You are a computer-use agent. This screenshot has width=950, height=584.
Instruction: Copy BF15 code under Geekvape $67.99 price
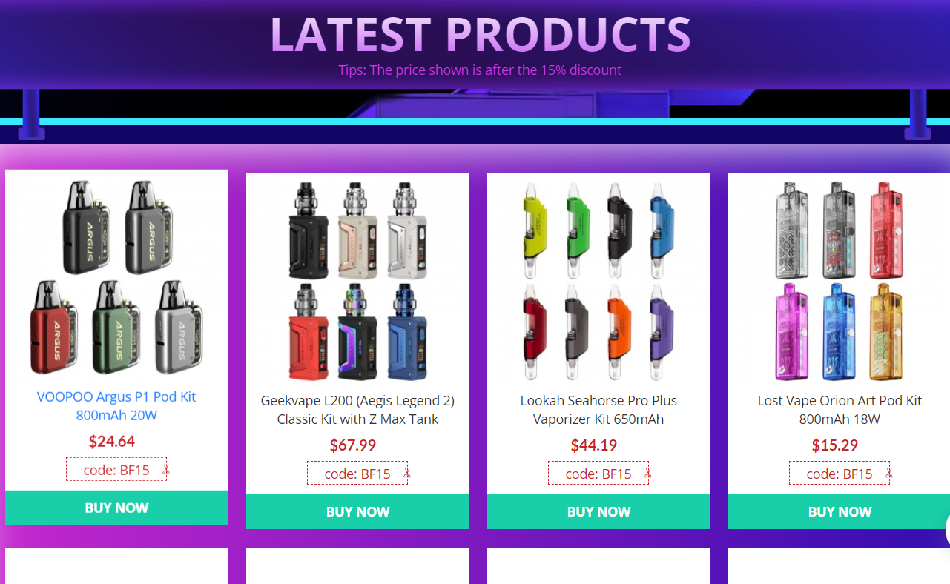[x=357, y=473]
